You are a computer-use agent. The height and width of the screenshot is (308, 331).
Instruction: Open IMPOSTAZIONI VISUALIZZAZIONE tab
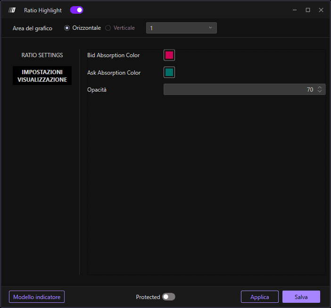pos(42,76)
